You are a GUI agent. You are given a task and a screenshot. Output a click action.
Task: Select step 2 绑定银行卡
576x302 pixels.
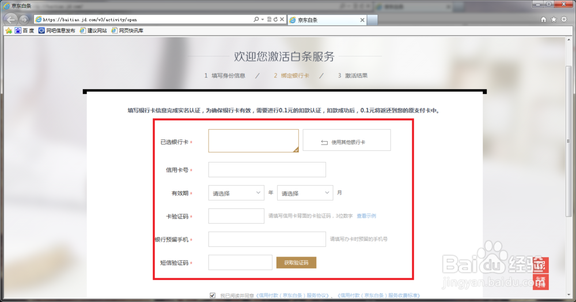[291, 75]
